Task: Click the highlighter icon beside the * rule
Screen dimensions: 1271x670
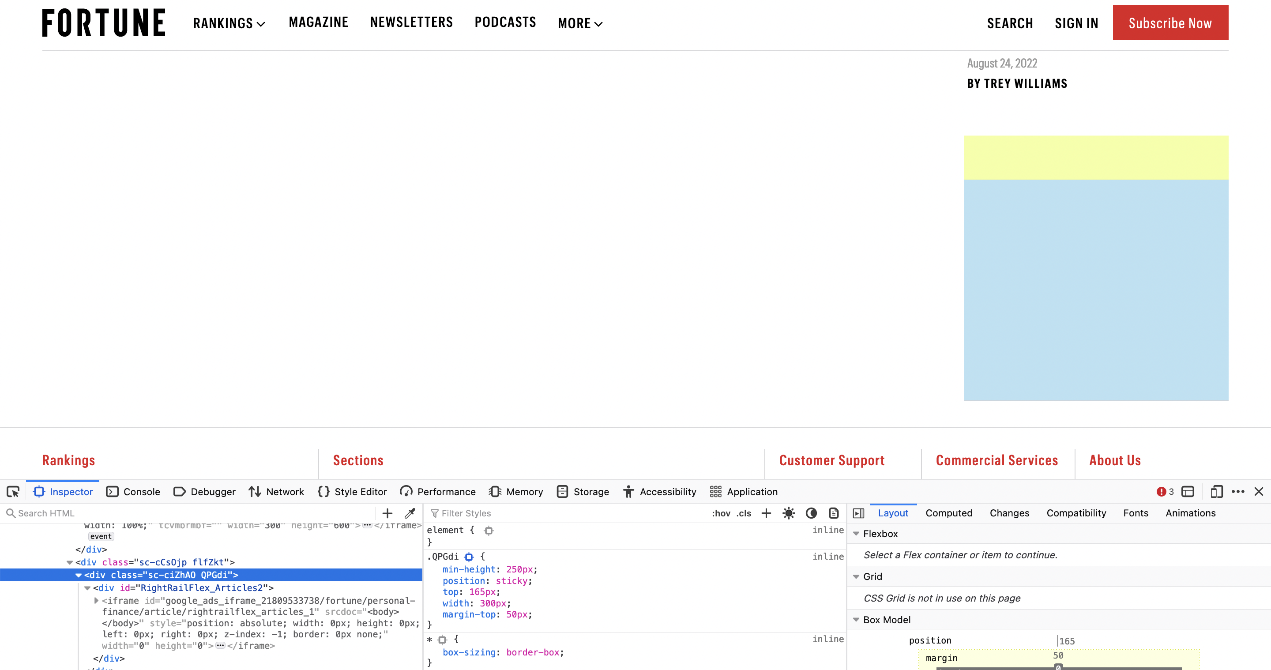Action: [442, 640]
